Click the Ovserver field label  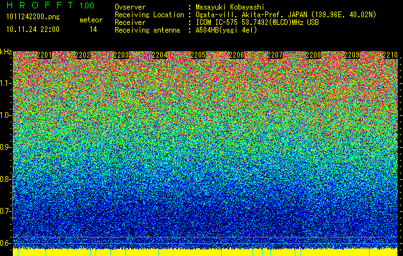(x=130, y=7)
